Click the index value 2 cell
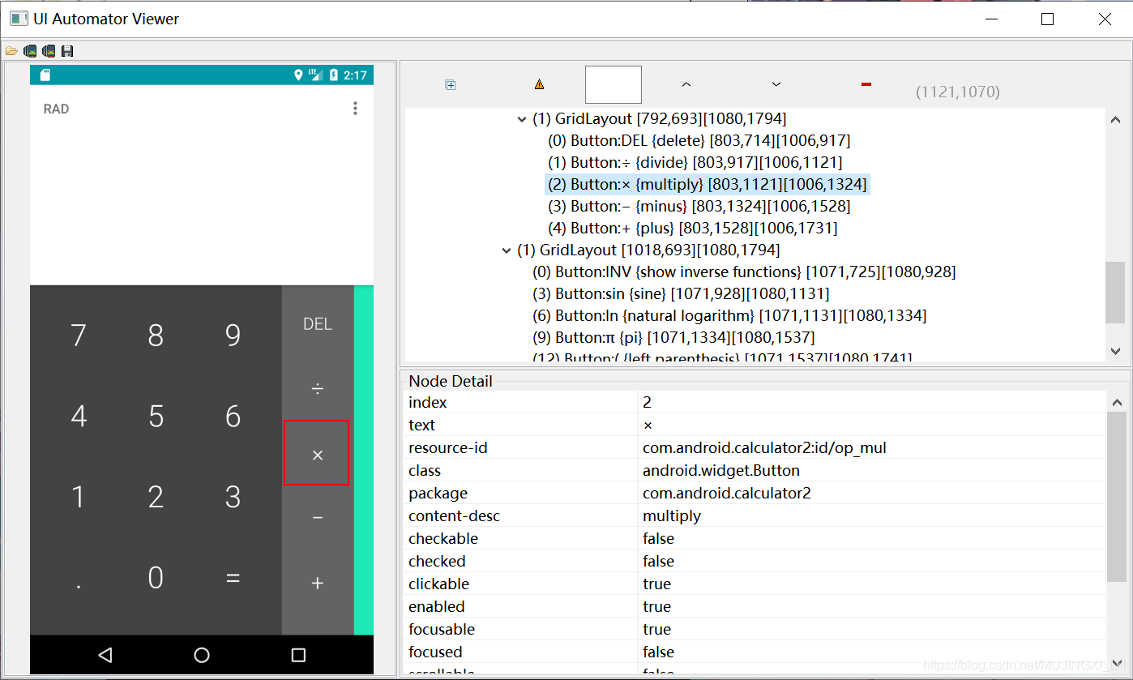Screen dimensions: 1133x680 [872, 402]
